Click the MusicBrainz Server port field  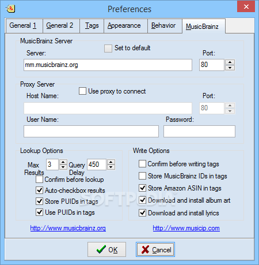[212, 65]
